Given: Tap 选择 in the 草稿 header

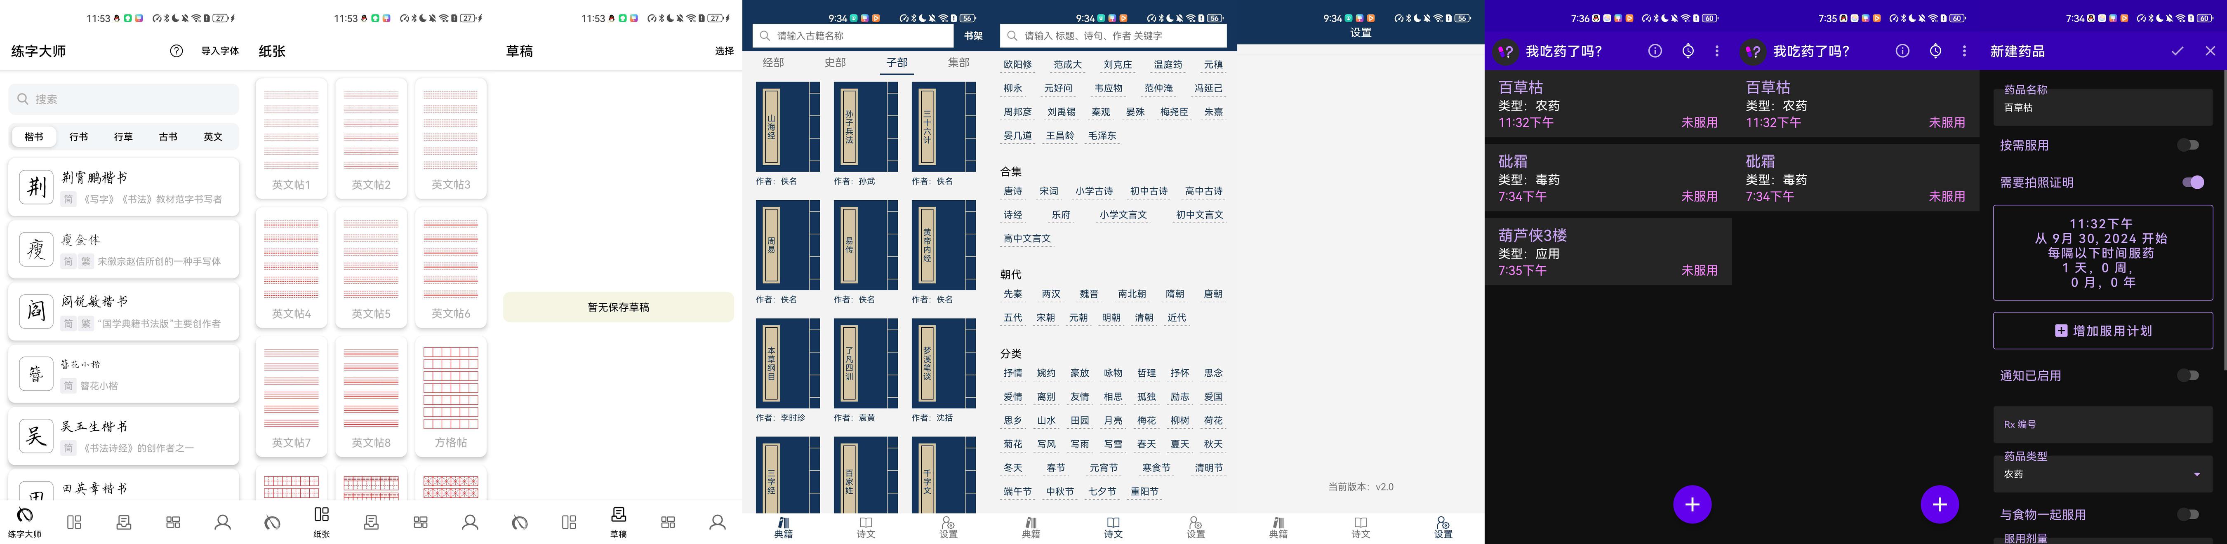Looking at the screenshot, I should (725, 51).
